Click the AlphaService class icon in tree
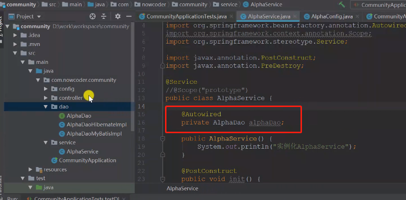Viewport: 406px width, 200px height. [x=62, y=152]
